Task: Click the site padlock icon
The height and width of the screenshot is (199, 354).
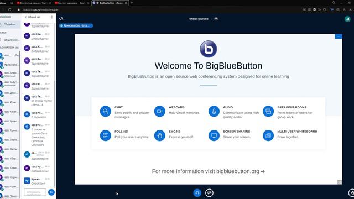Action: [x=18, y=10]
